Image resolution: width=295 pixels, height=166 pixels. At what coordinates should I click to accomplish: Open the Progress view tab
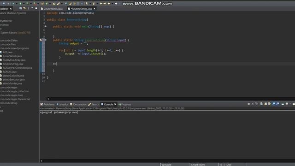coord(125,104)
